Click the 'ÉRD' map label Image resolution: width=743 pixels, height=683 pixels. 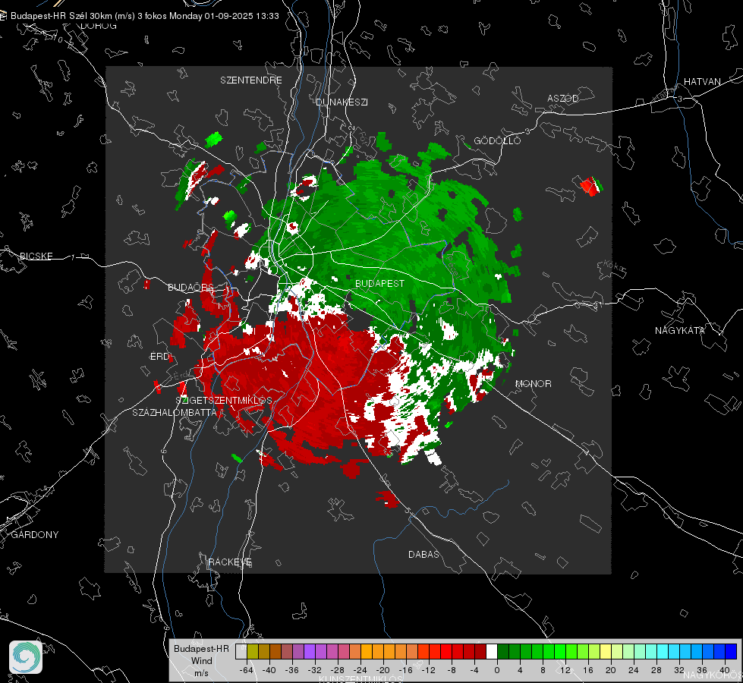pyautogui.click(x=159, y=357)
